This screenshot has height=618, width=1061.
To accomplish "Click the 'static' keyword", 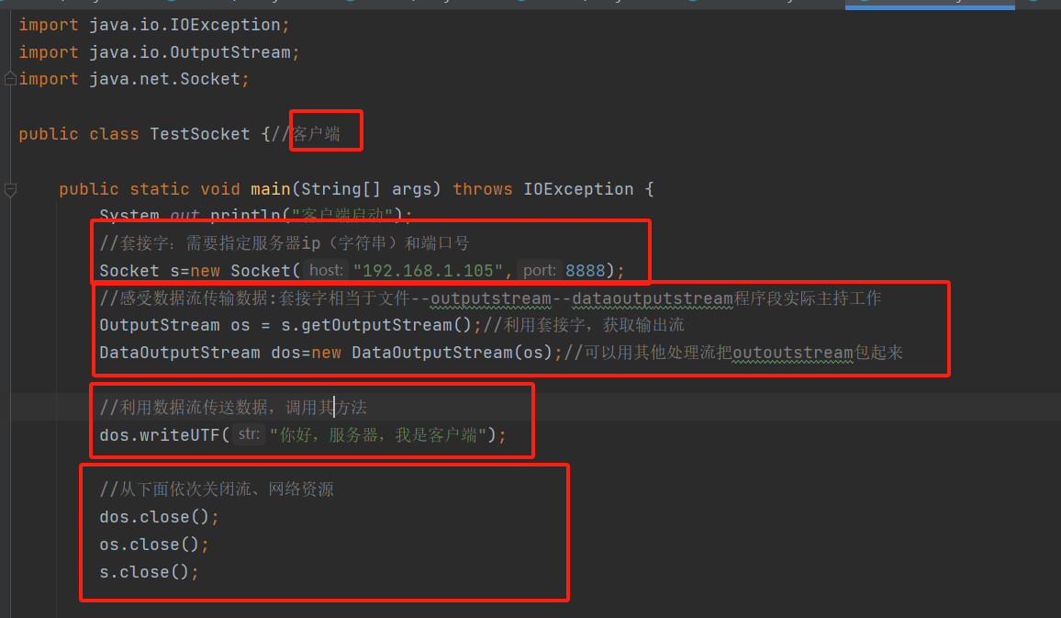I will pyautogui.click(x=160, y=189).
